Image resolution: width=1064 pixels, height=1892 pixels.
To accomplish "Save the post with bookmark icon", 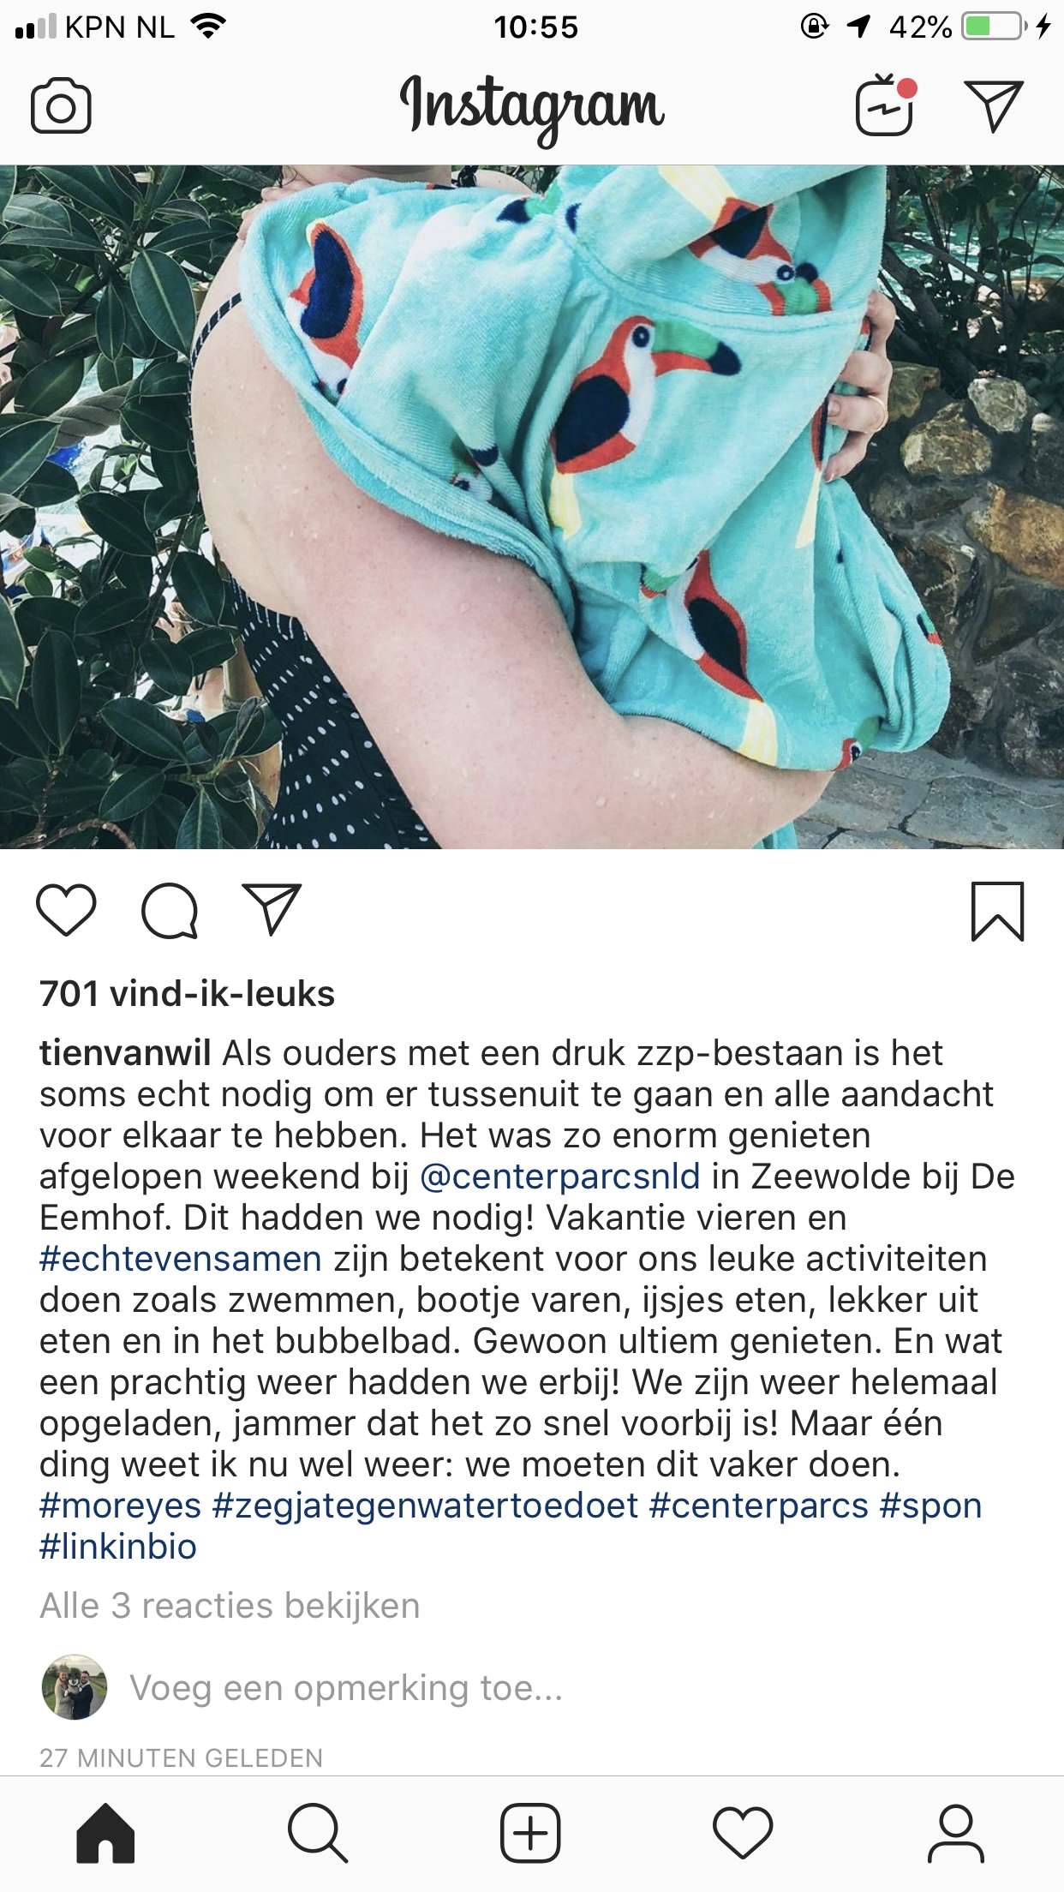I will point(997,911).
